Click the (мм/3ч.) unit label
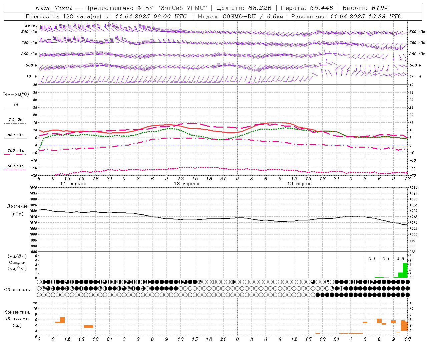The image size is (427, 342). point(17,256)
